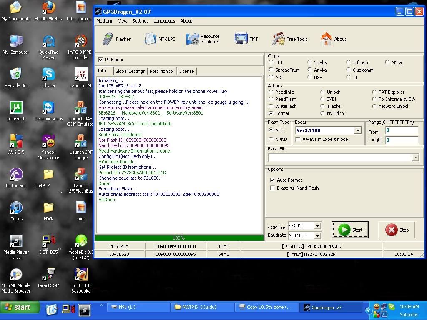Launch Resource Explorer

203,39
